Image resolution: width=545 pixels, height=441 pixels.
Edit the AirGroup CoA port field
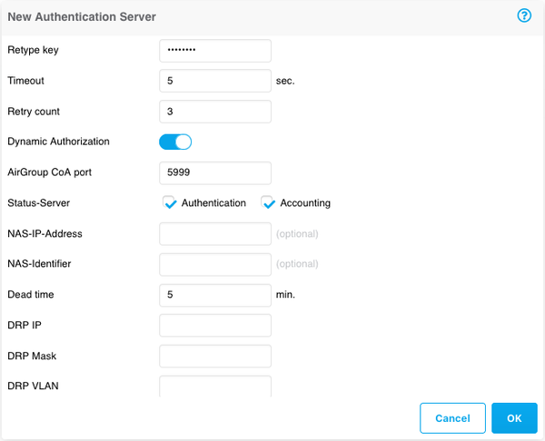tap(215, 172)
